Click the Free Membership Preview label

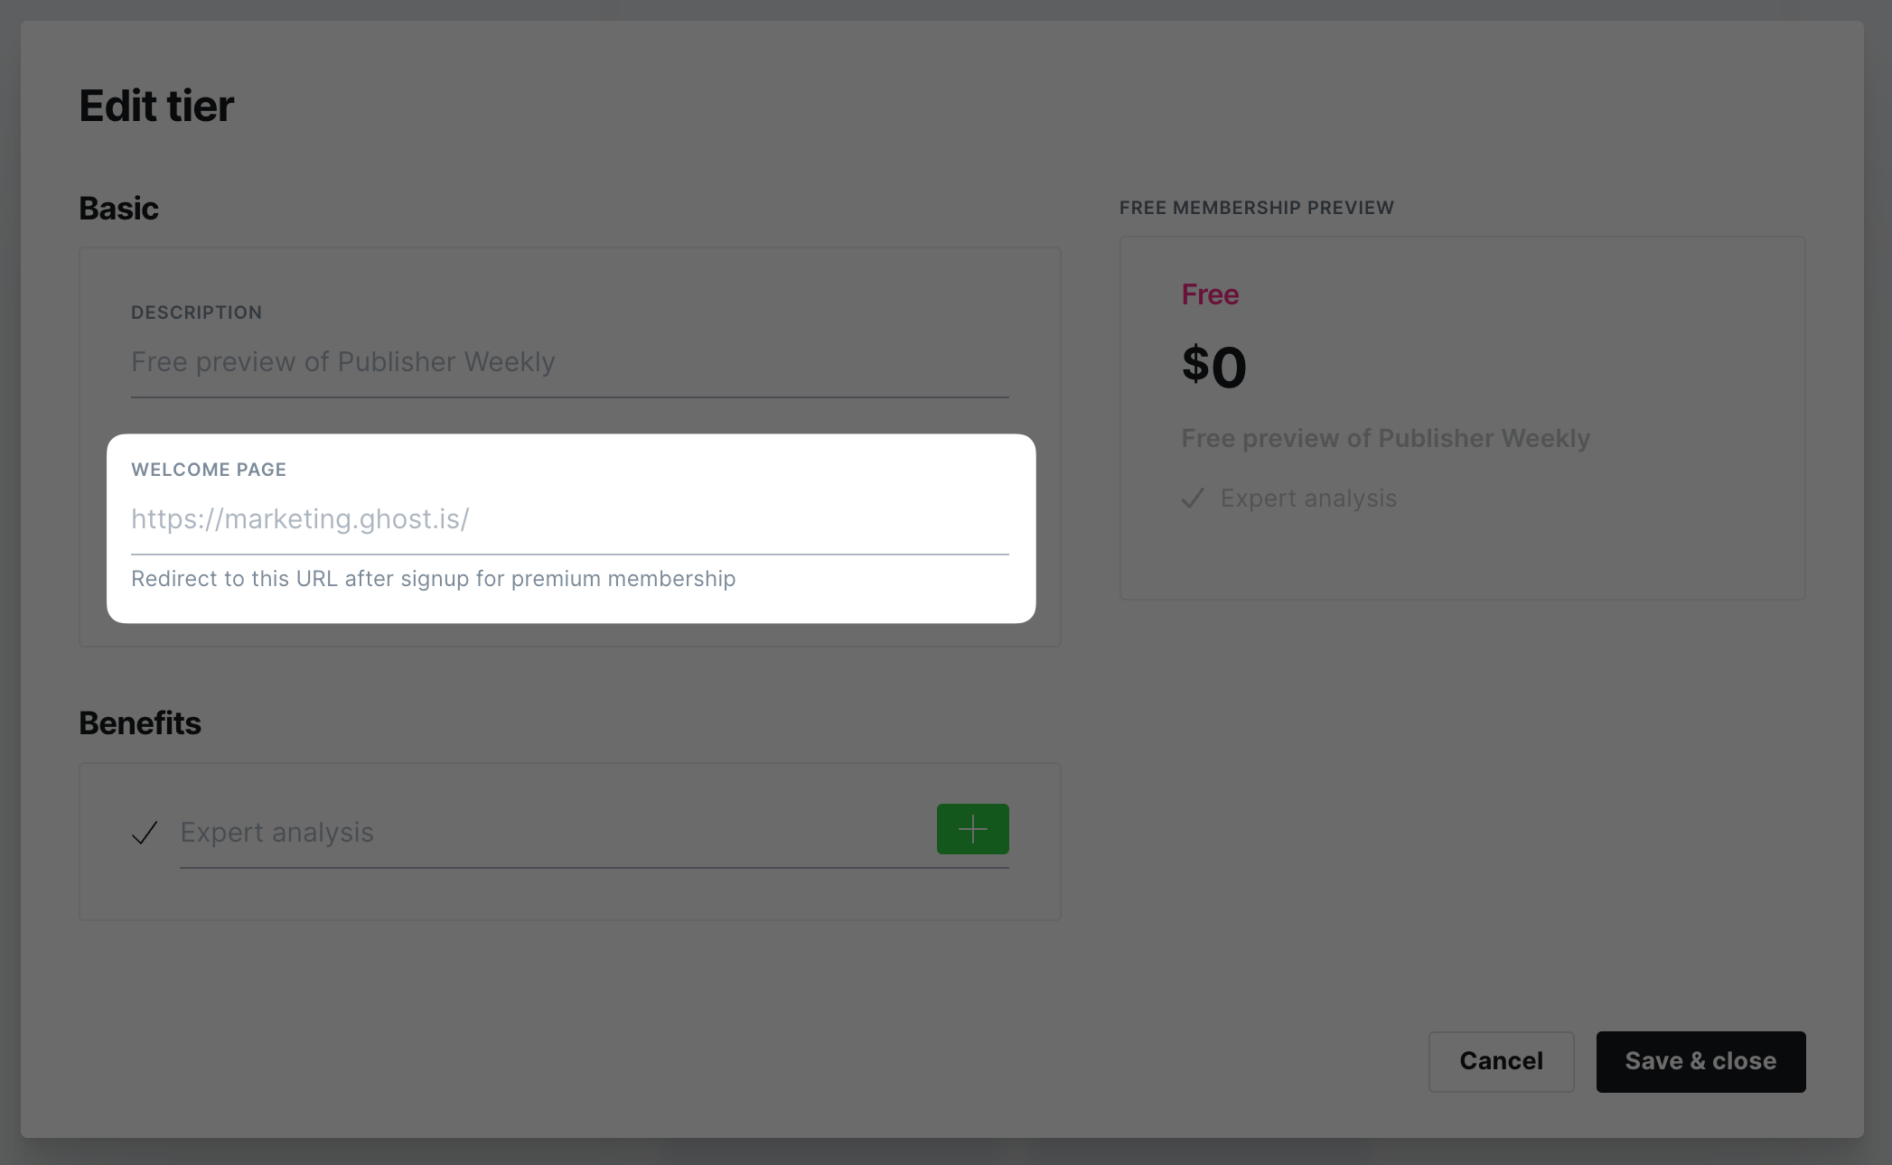tap(1256, 208)
